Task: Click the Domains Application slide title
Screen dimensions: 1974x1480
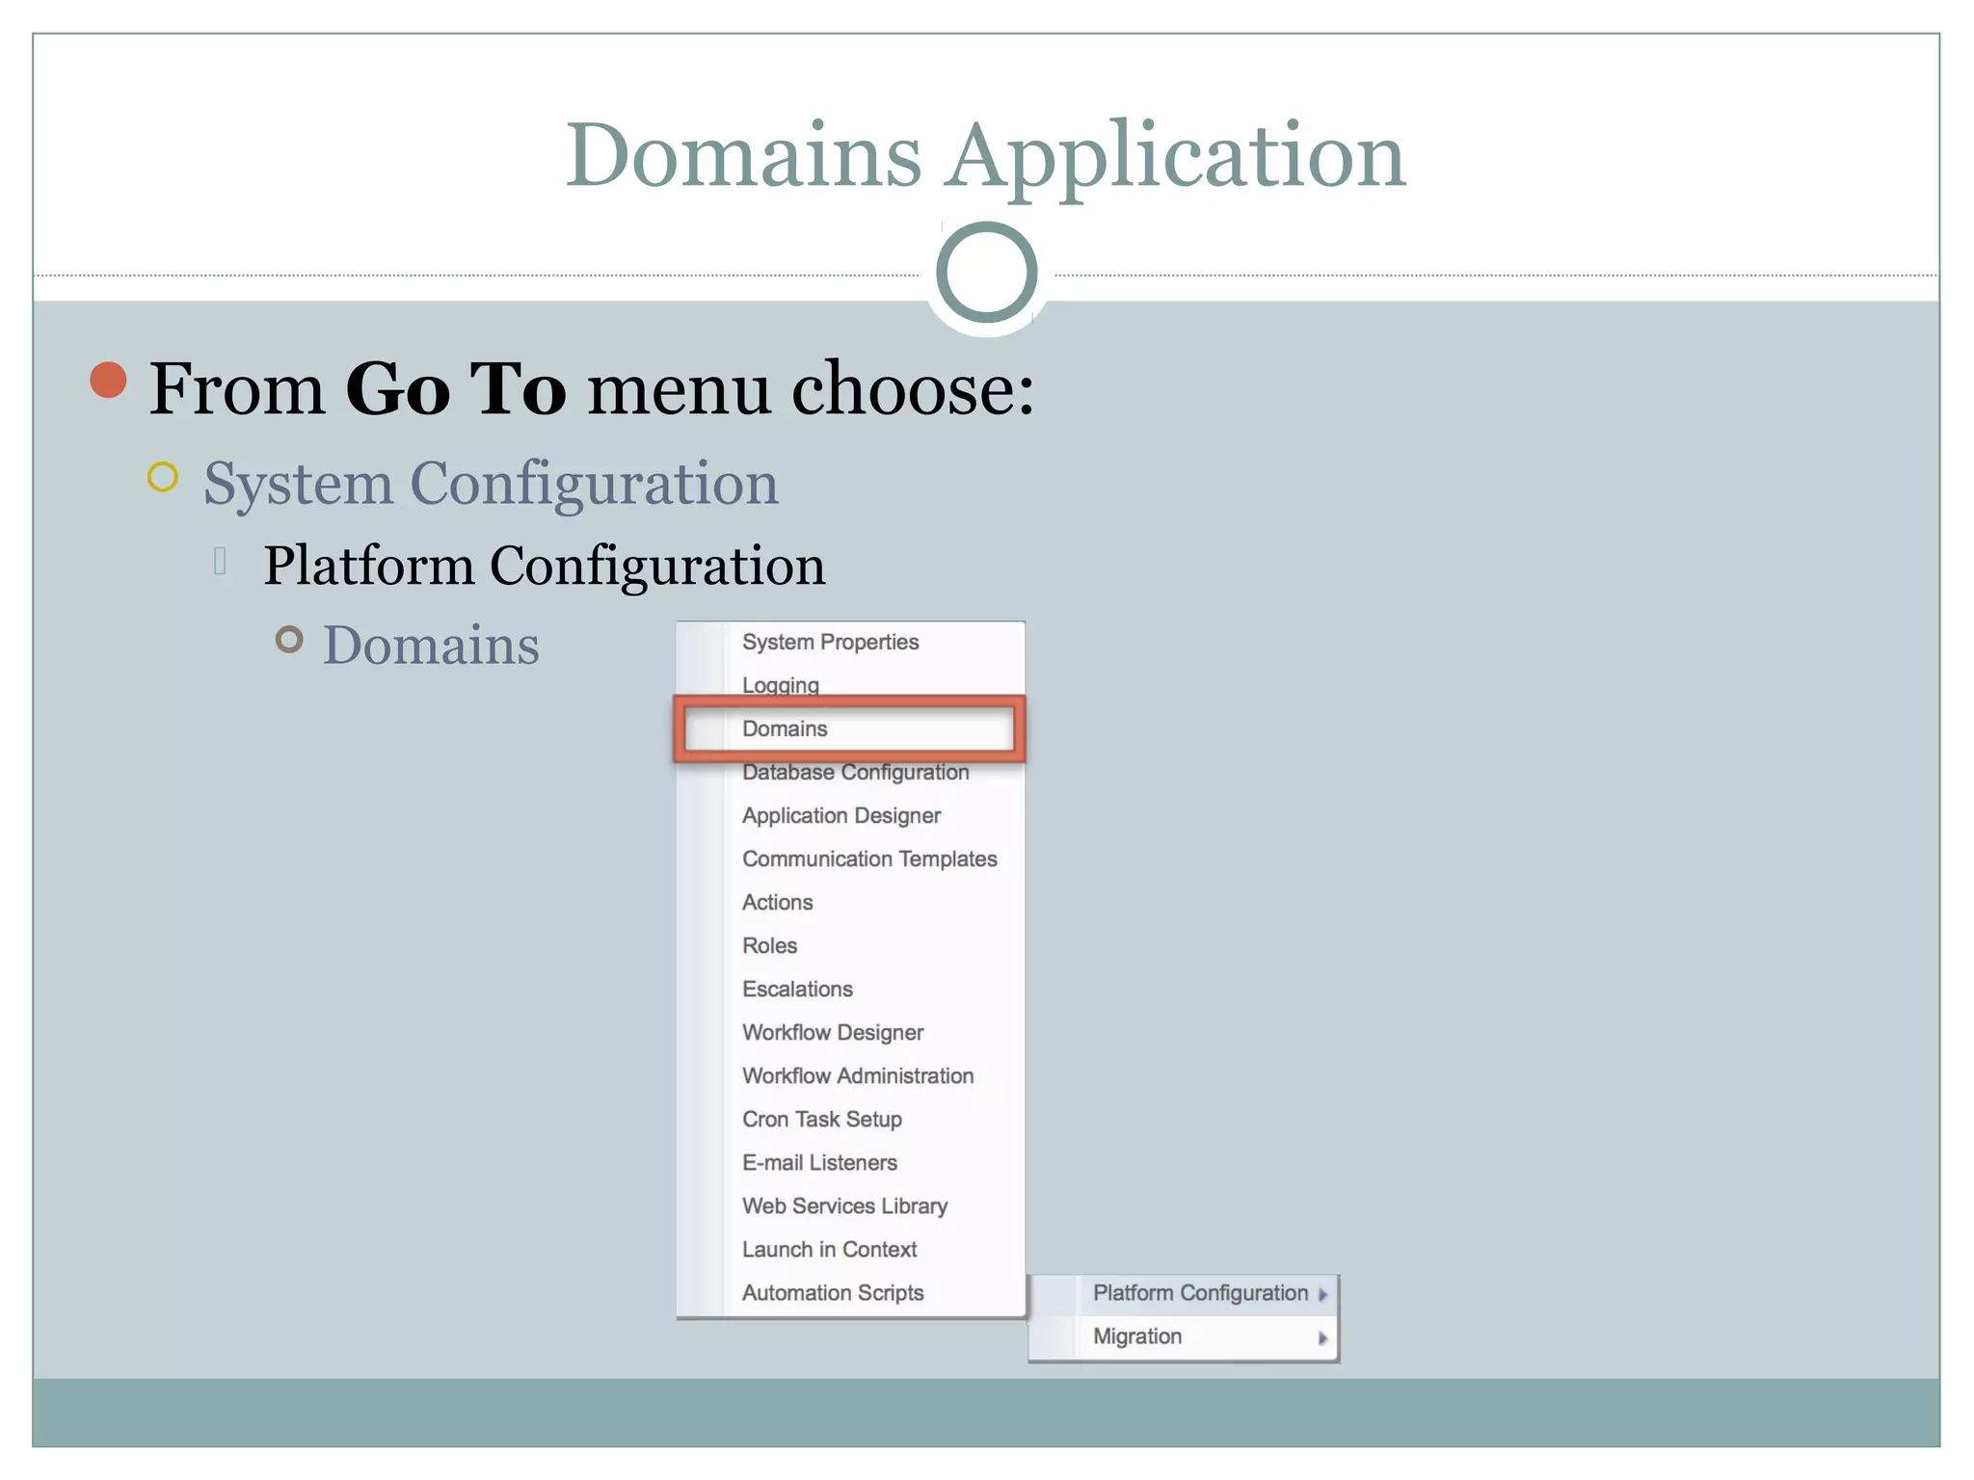Action: pos(985,156)
